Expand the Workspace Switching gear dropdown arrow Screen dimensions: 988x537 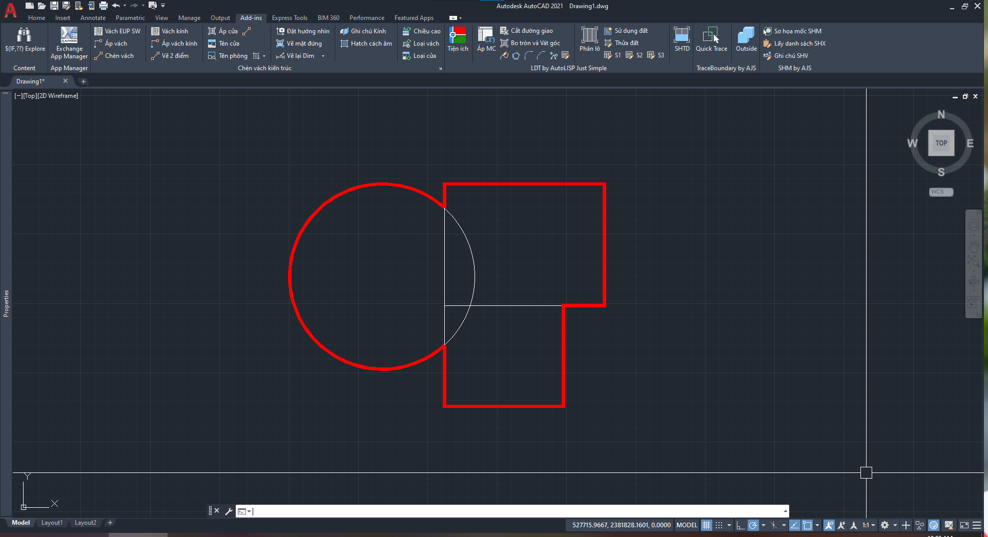[895, 525]
